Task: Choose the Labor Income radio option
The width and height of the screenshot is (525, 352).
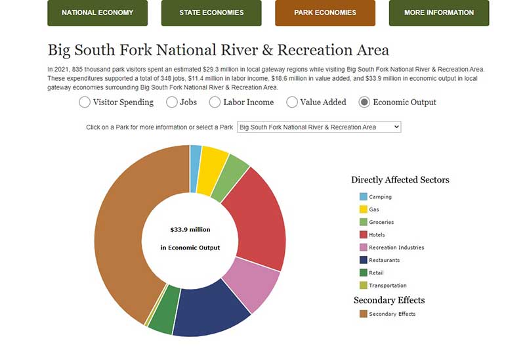Action: pos(215,102)
